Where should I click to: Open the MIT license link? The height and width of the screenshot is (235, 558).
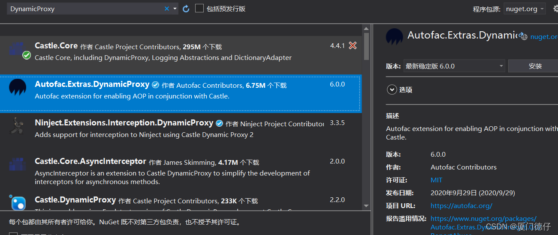tap(436, 180)
